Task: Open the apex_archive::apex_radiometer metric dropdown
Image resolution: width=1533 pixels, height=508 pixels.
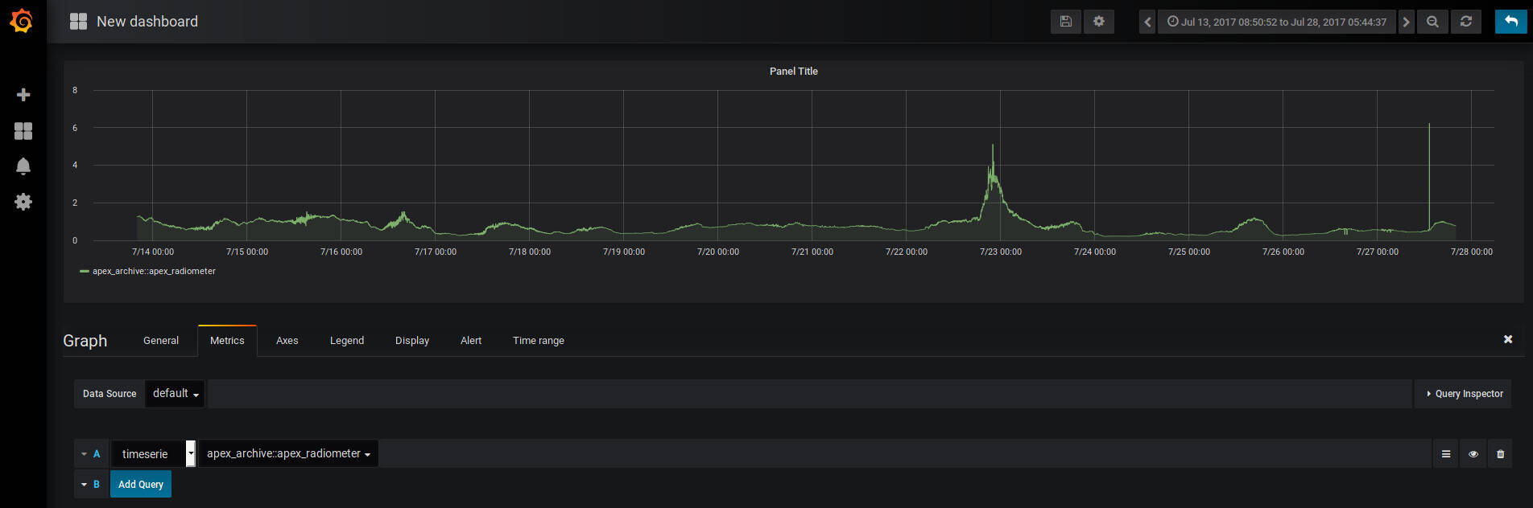Action: click(288, 454)
